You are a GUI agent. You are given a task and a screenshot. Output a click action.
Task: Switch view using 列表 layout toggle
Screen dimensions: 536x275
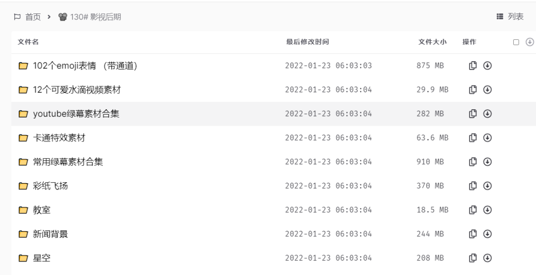(x=510, y=17)
